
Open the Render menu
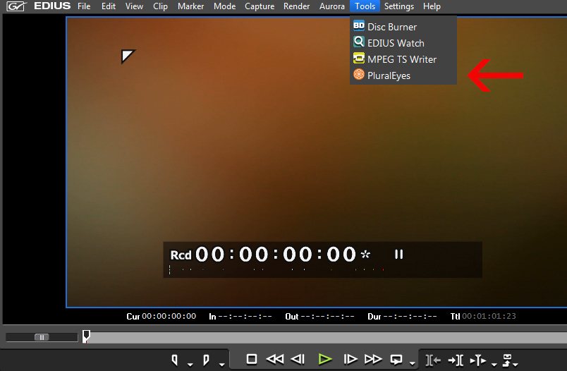(296, 6)
